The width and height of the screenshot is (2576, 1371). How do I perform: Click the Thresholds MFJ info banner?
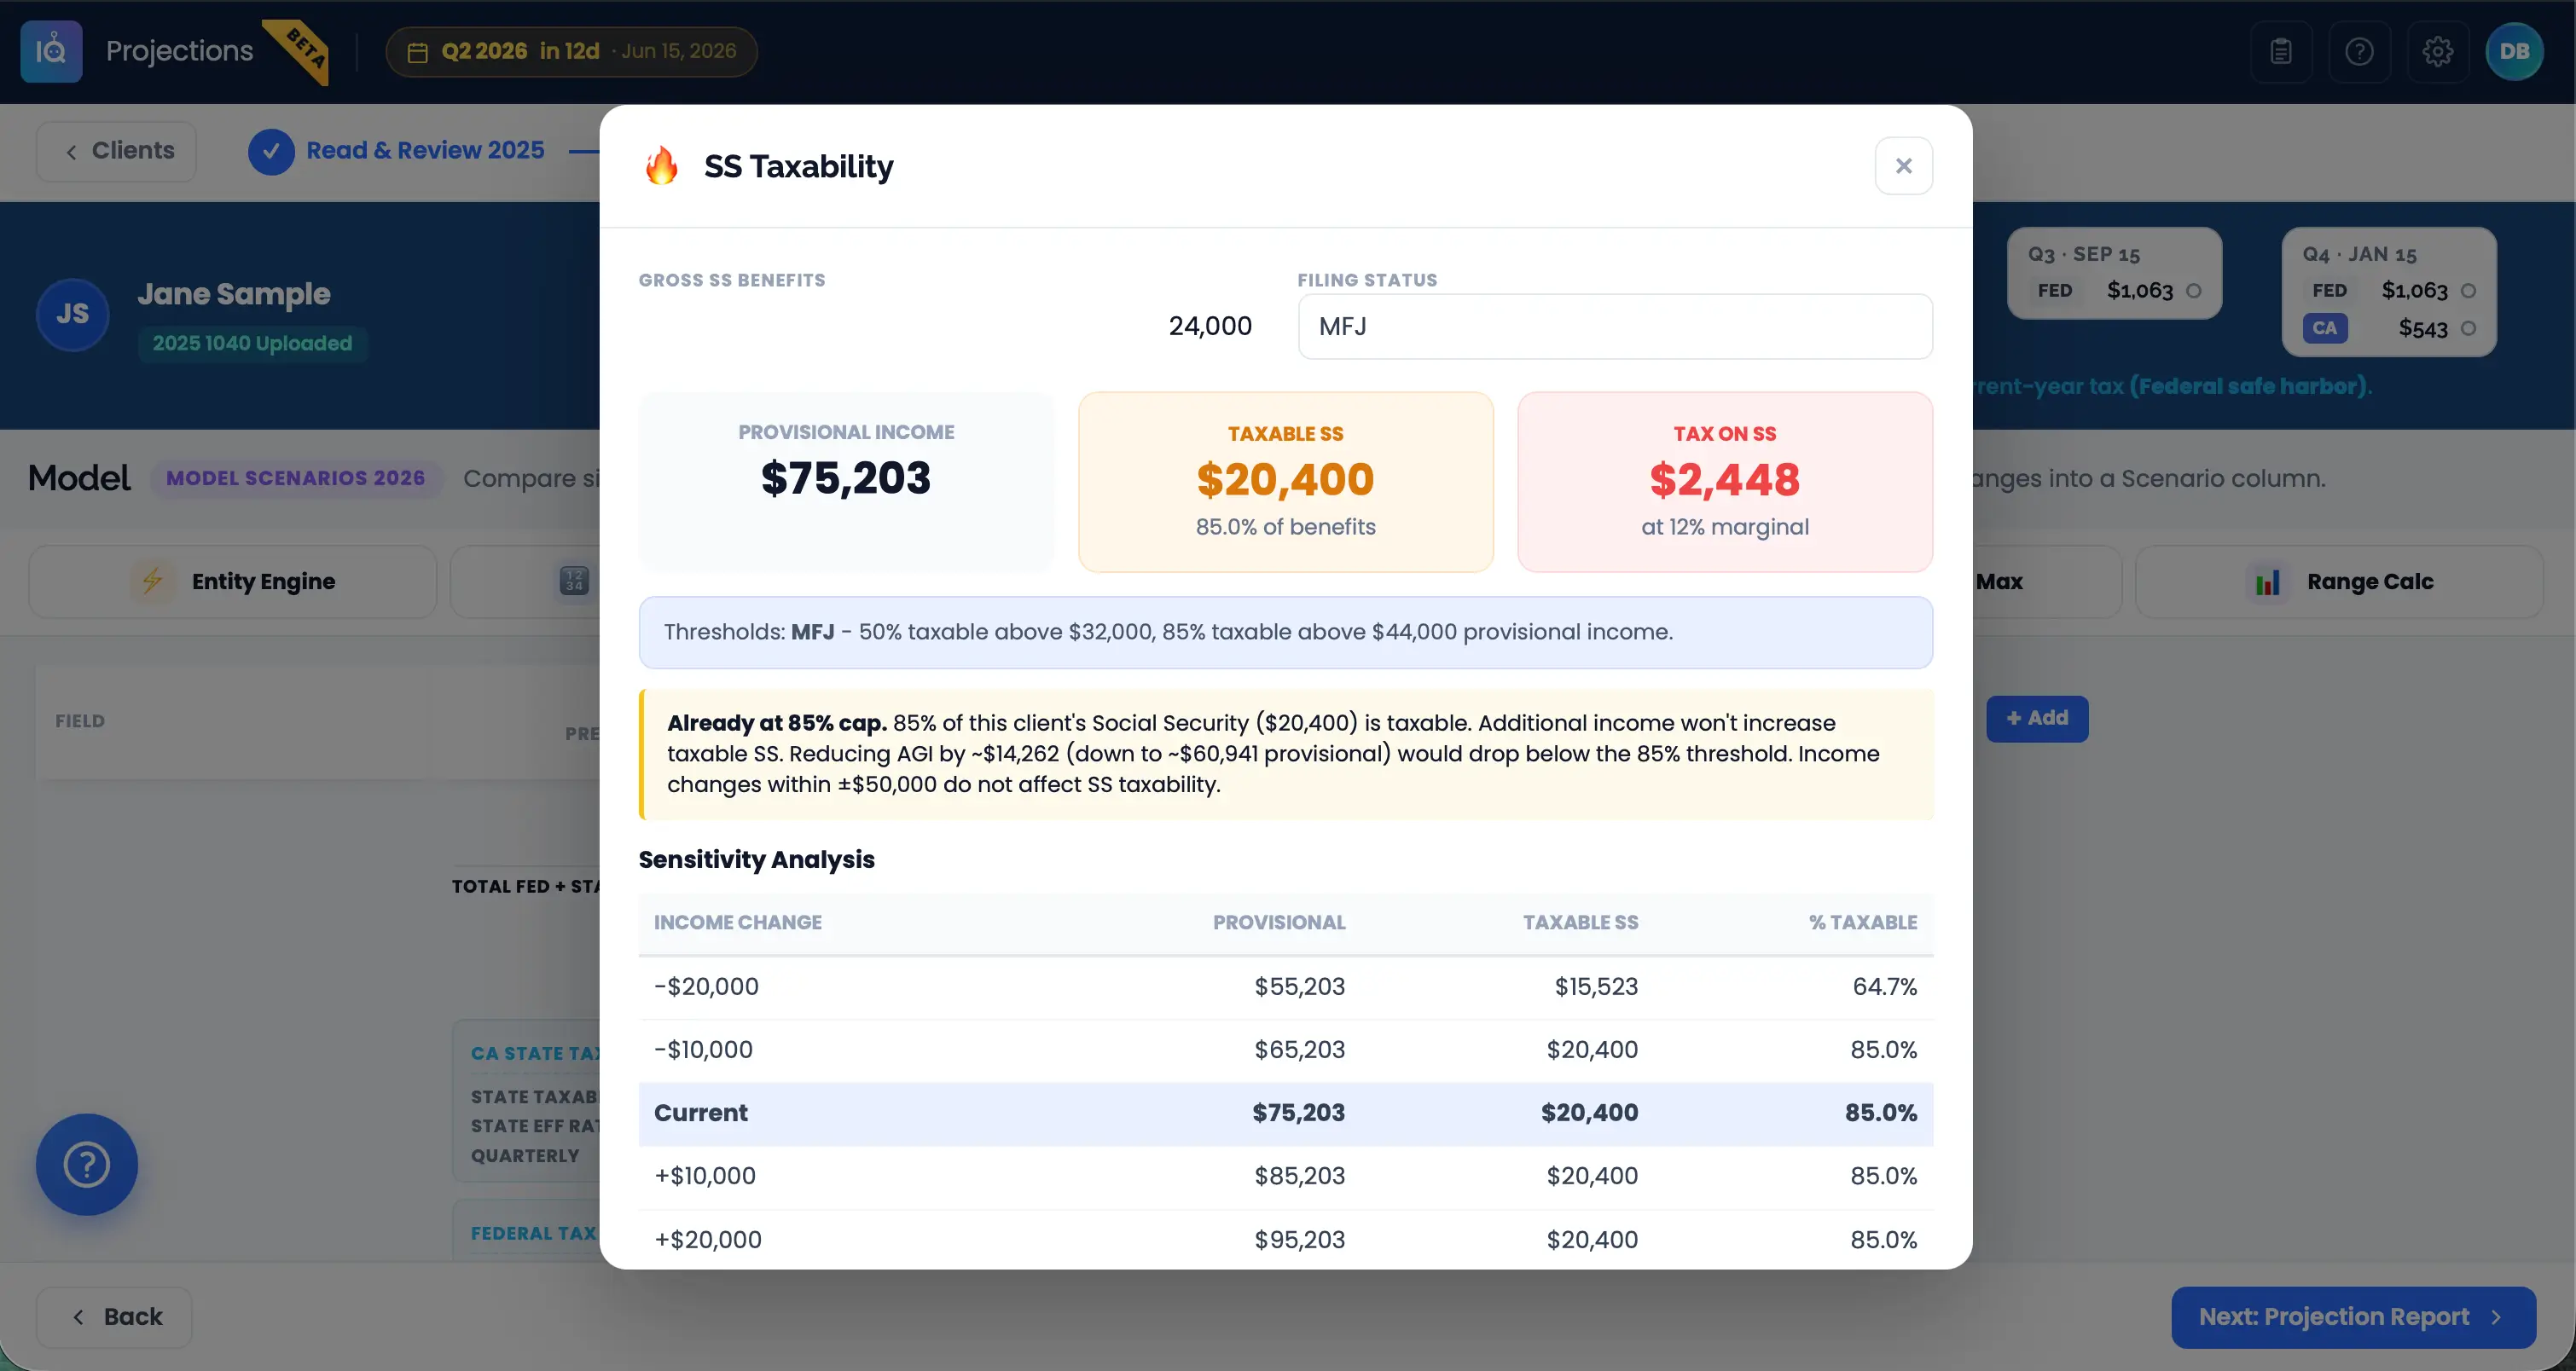(x=1286, y=633)
